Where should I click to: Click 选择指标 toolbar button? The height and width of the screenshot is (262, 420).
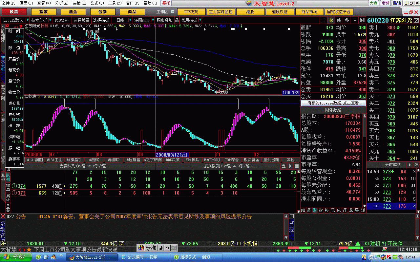point(101,20)
